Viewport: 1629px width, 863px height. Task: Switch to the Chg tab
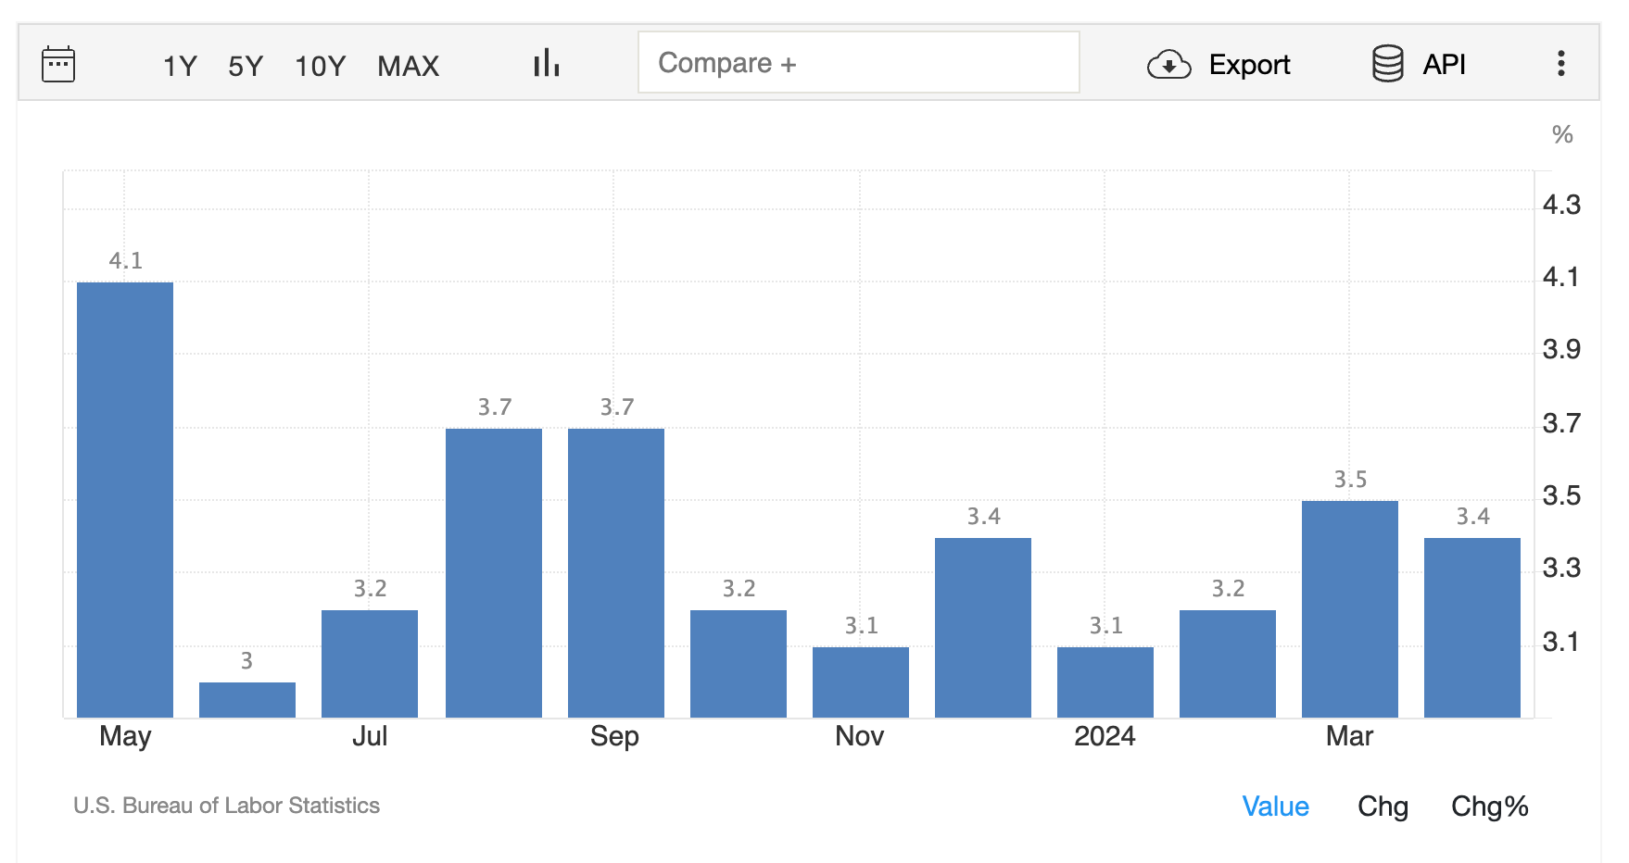click(x=1383, y=807)
